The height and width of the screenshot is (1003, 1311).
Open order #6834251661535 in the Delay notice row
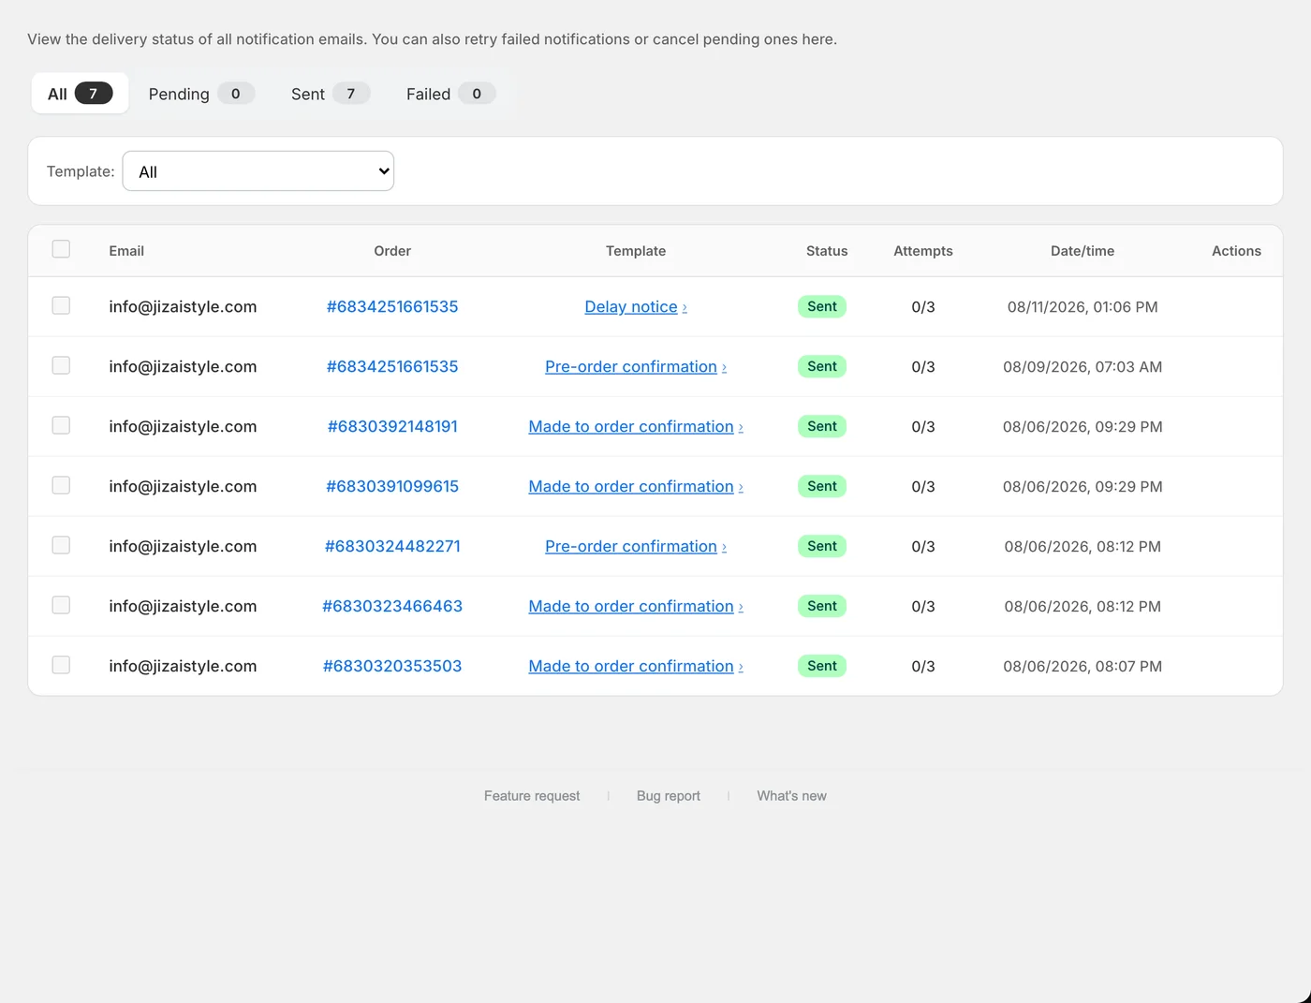coord(392,306)
